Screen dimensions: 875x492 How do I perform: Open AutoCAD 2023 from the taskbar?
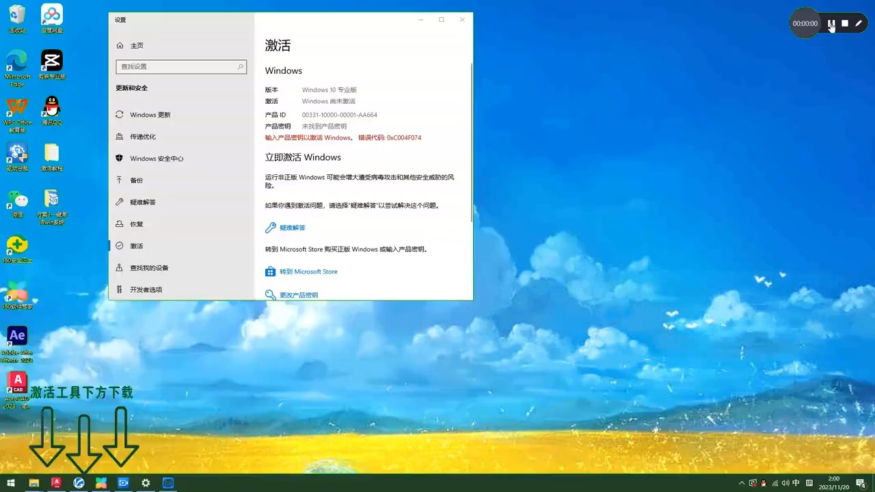point(56,483)
